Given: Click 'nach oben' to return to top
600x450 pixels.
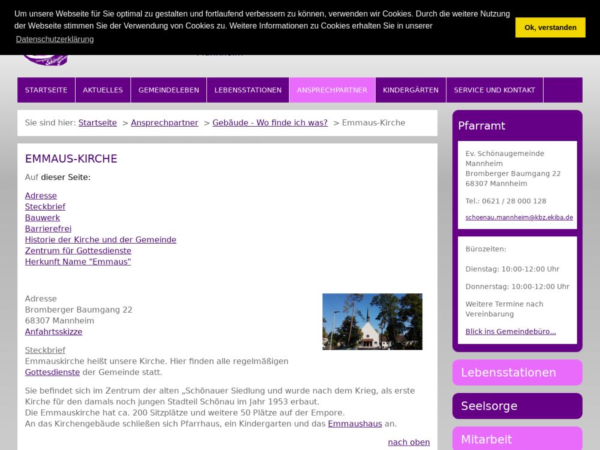Looking at the screenshot, I should click(409, 442).
